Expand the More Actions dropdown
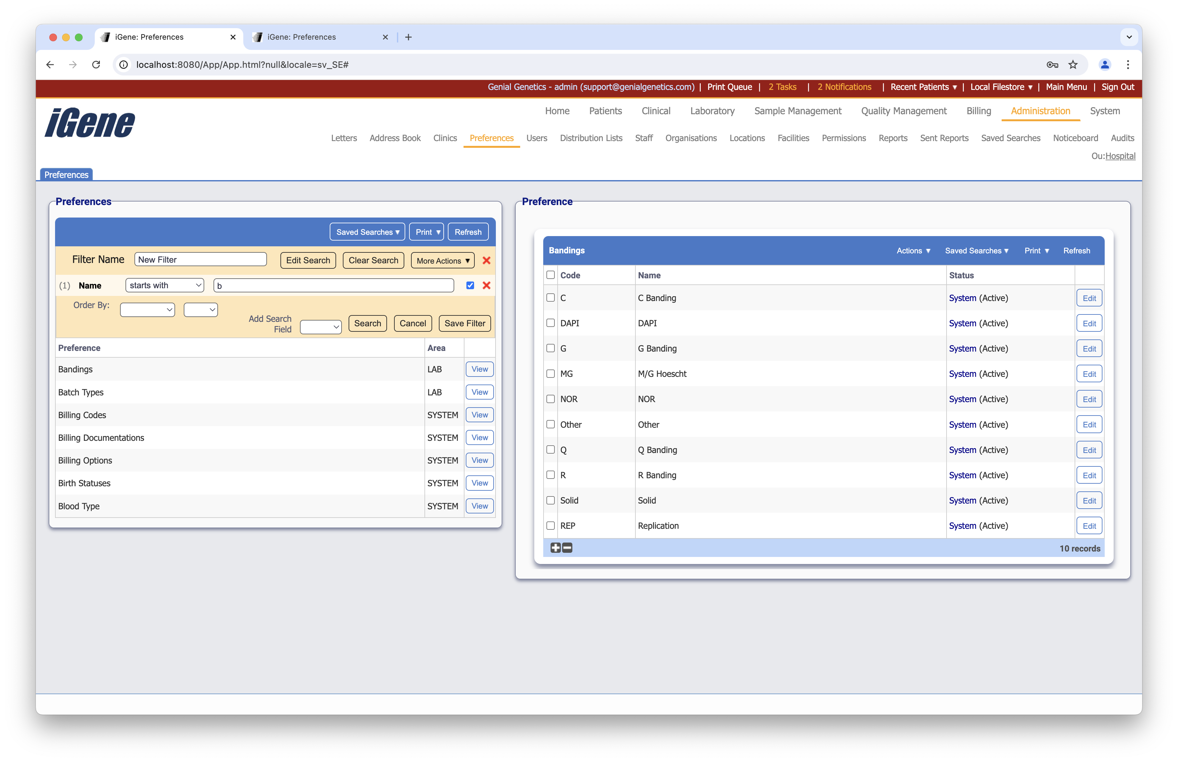 pyautogui.click(x=442, y=261)
